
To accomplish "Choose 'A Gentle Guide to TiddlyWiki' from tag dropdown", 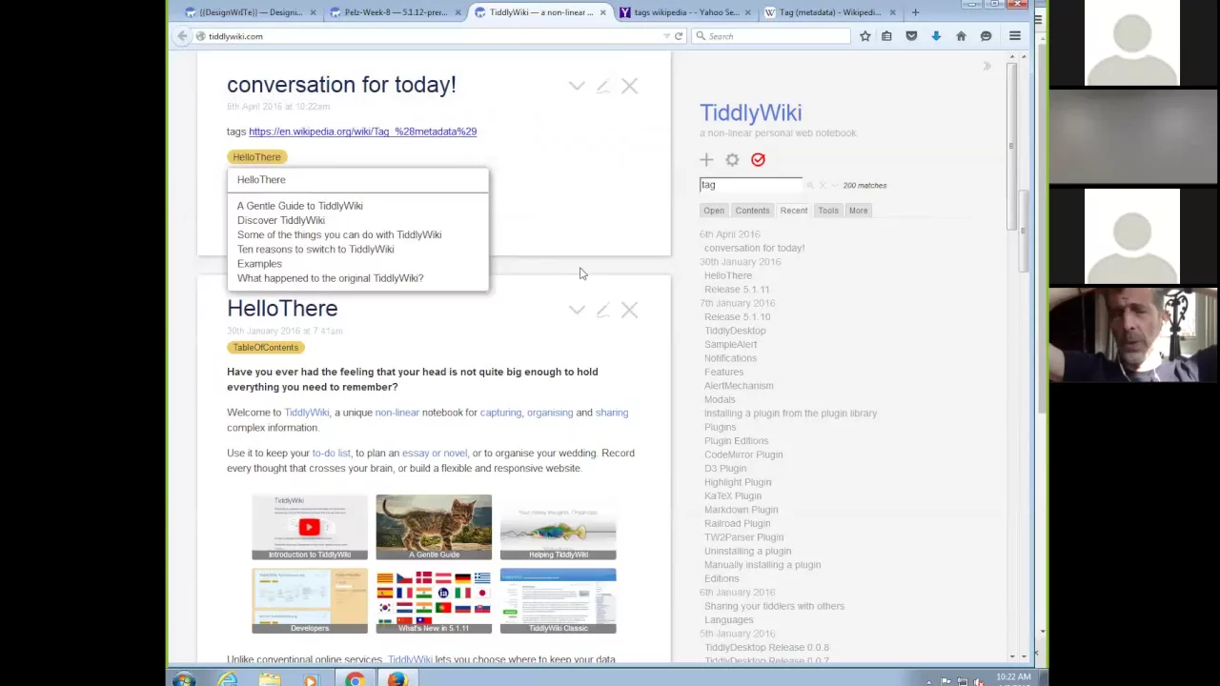I will pyautogui.click(x=299, y=206).
